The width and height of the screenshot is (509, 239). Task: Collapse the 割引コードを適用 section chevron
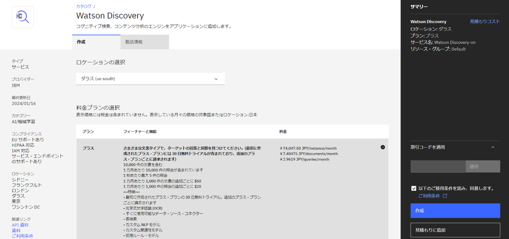[x=493, y=147]
